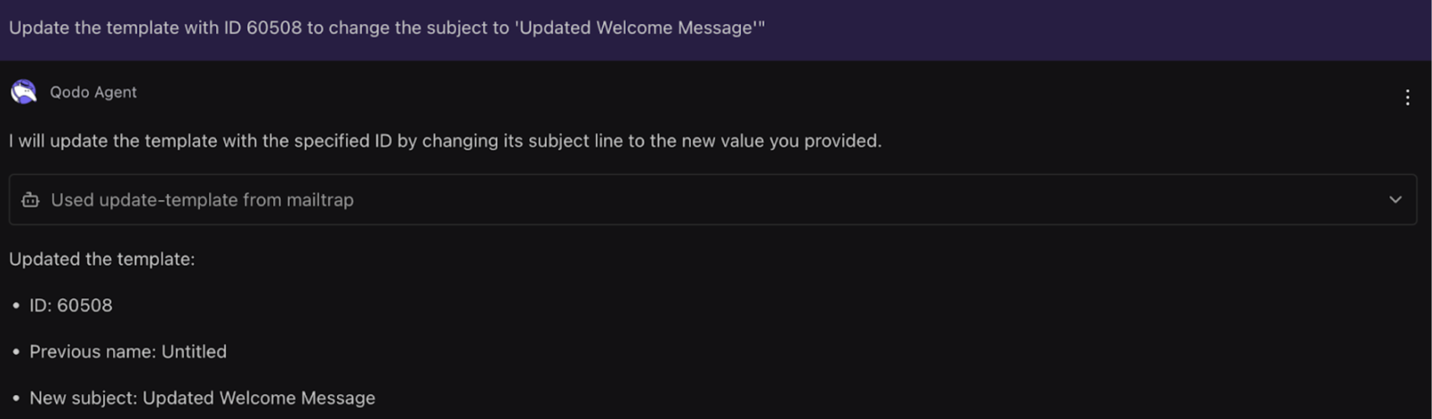This screenshot has height=419, width=1432.
Task: Open the three-dot message options menu
Action: (x=1407, y=97)
